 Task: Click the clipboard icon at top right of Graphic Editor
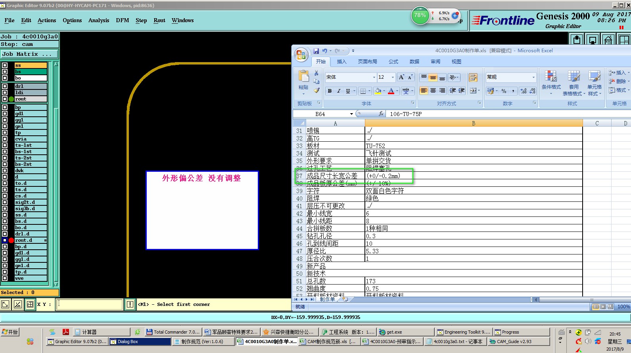(x=577, y=39)
